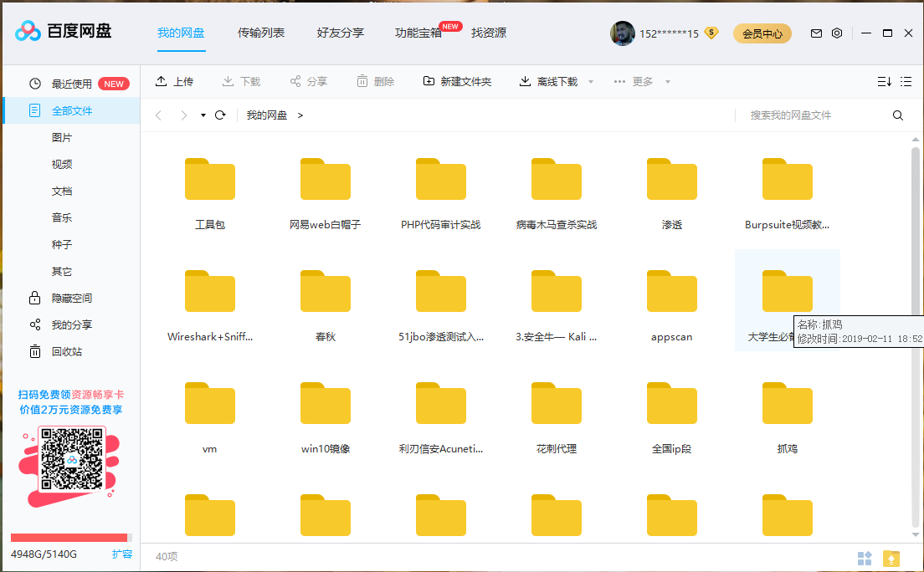Click the gold membership badge icon
Image resolution: width=924 pixels, height=572 pixels.
[x=711, y=33]
